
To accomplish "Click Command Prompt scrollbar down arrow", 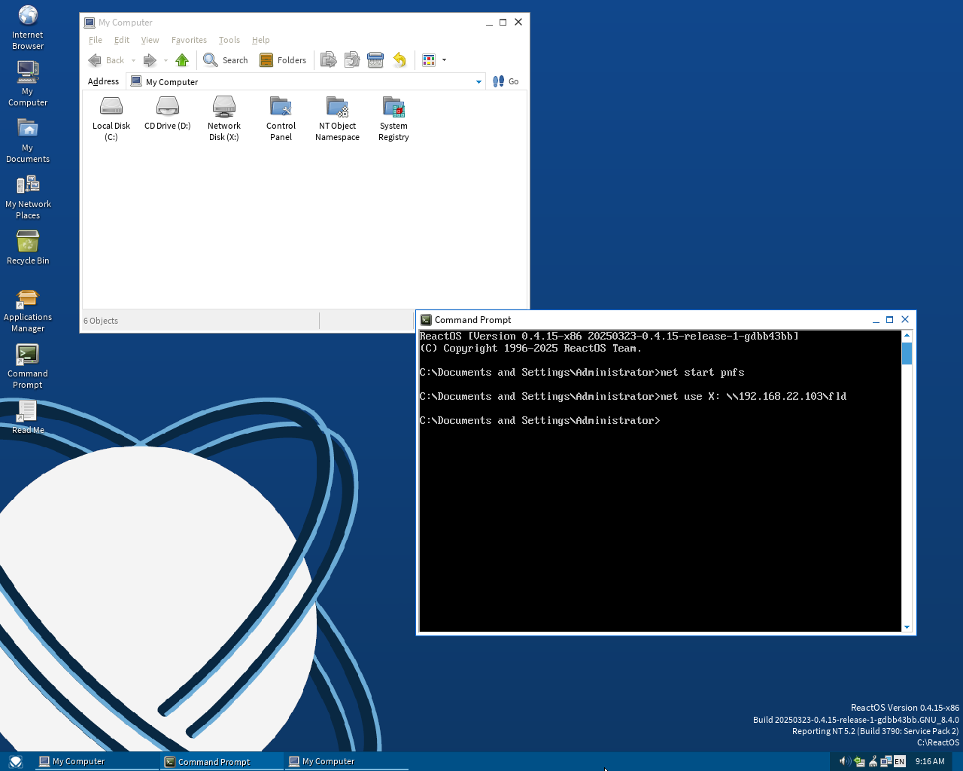I will pos(907,626).
